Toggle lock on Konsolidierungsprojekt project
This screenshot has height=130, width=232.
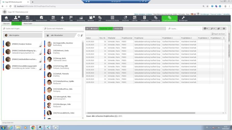pyautogui.click(x=40, y=70)
